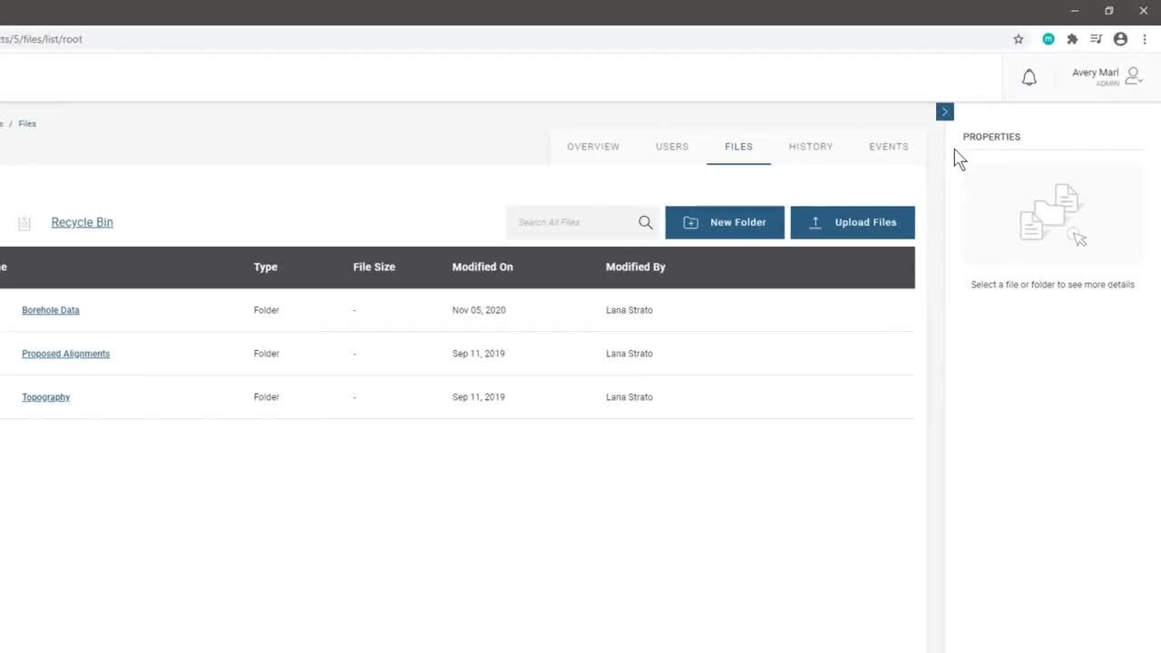
Task: Open Chrome three-dot menu
Action: 1145,39
